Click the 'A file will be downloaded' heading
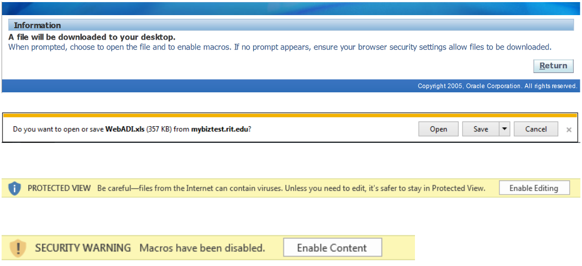Image resolution: width=582 pixels, height=266 pixels. pos(92,37)
